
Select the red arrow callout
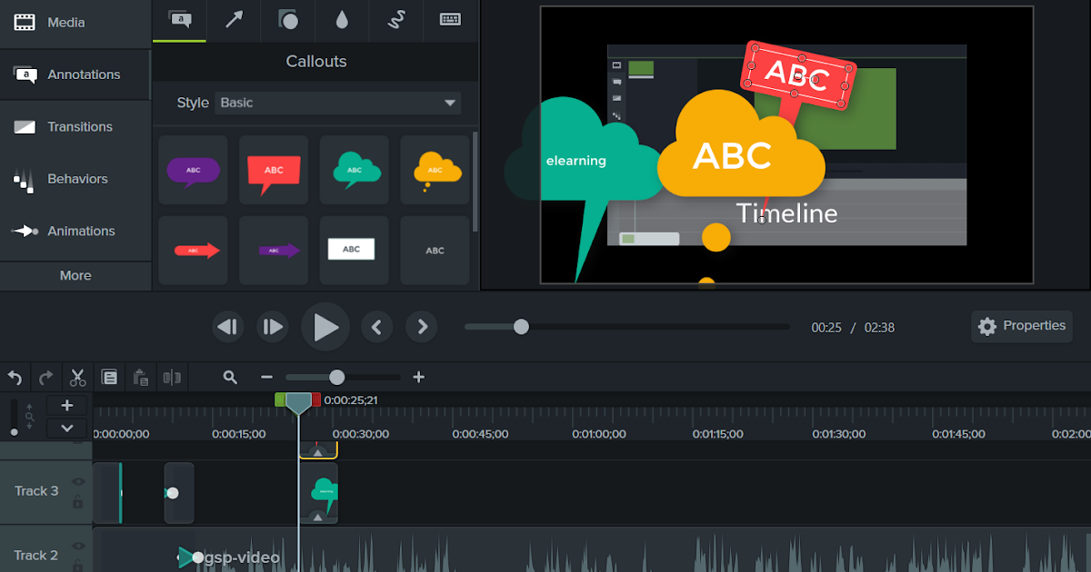pos(193,250)
